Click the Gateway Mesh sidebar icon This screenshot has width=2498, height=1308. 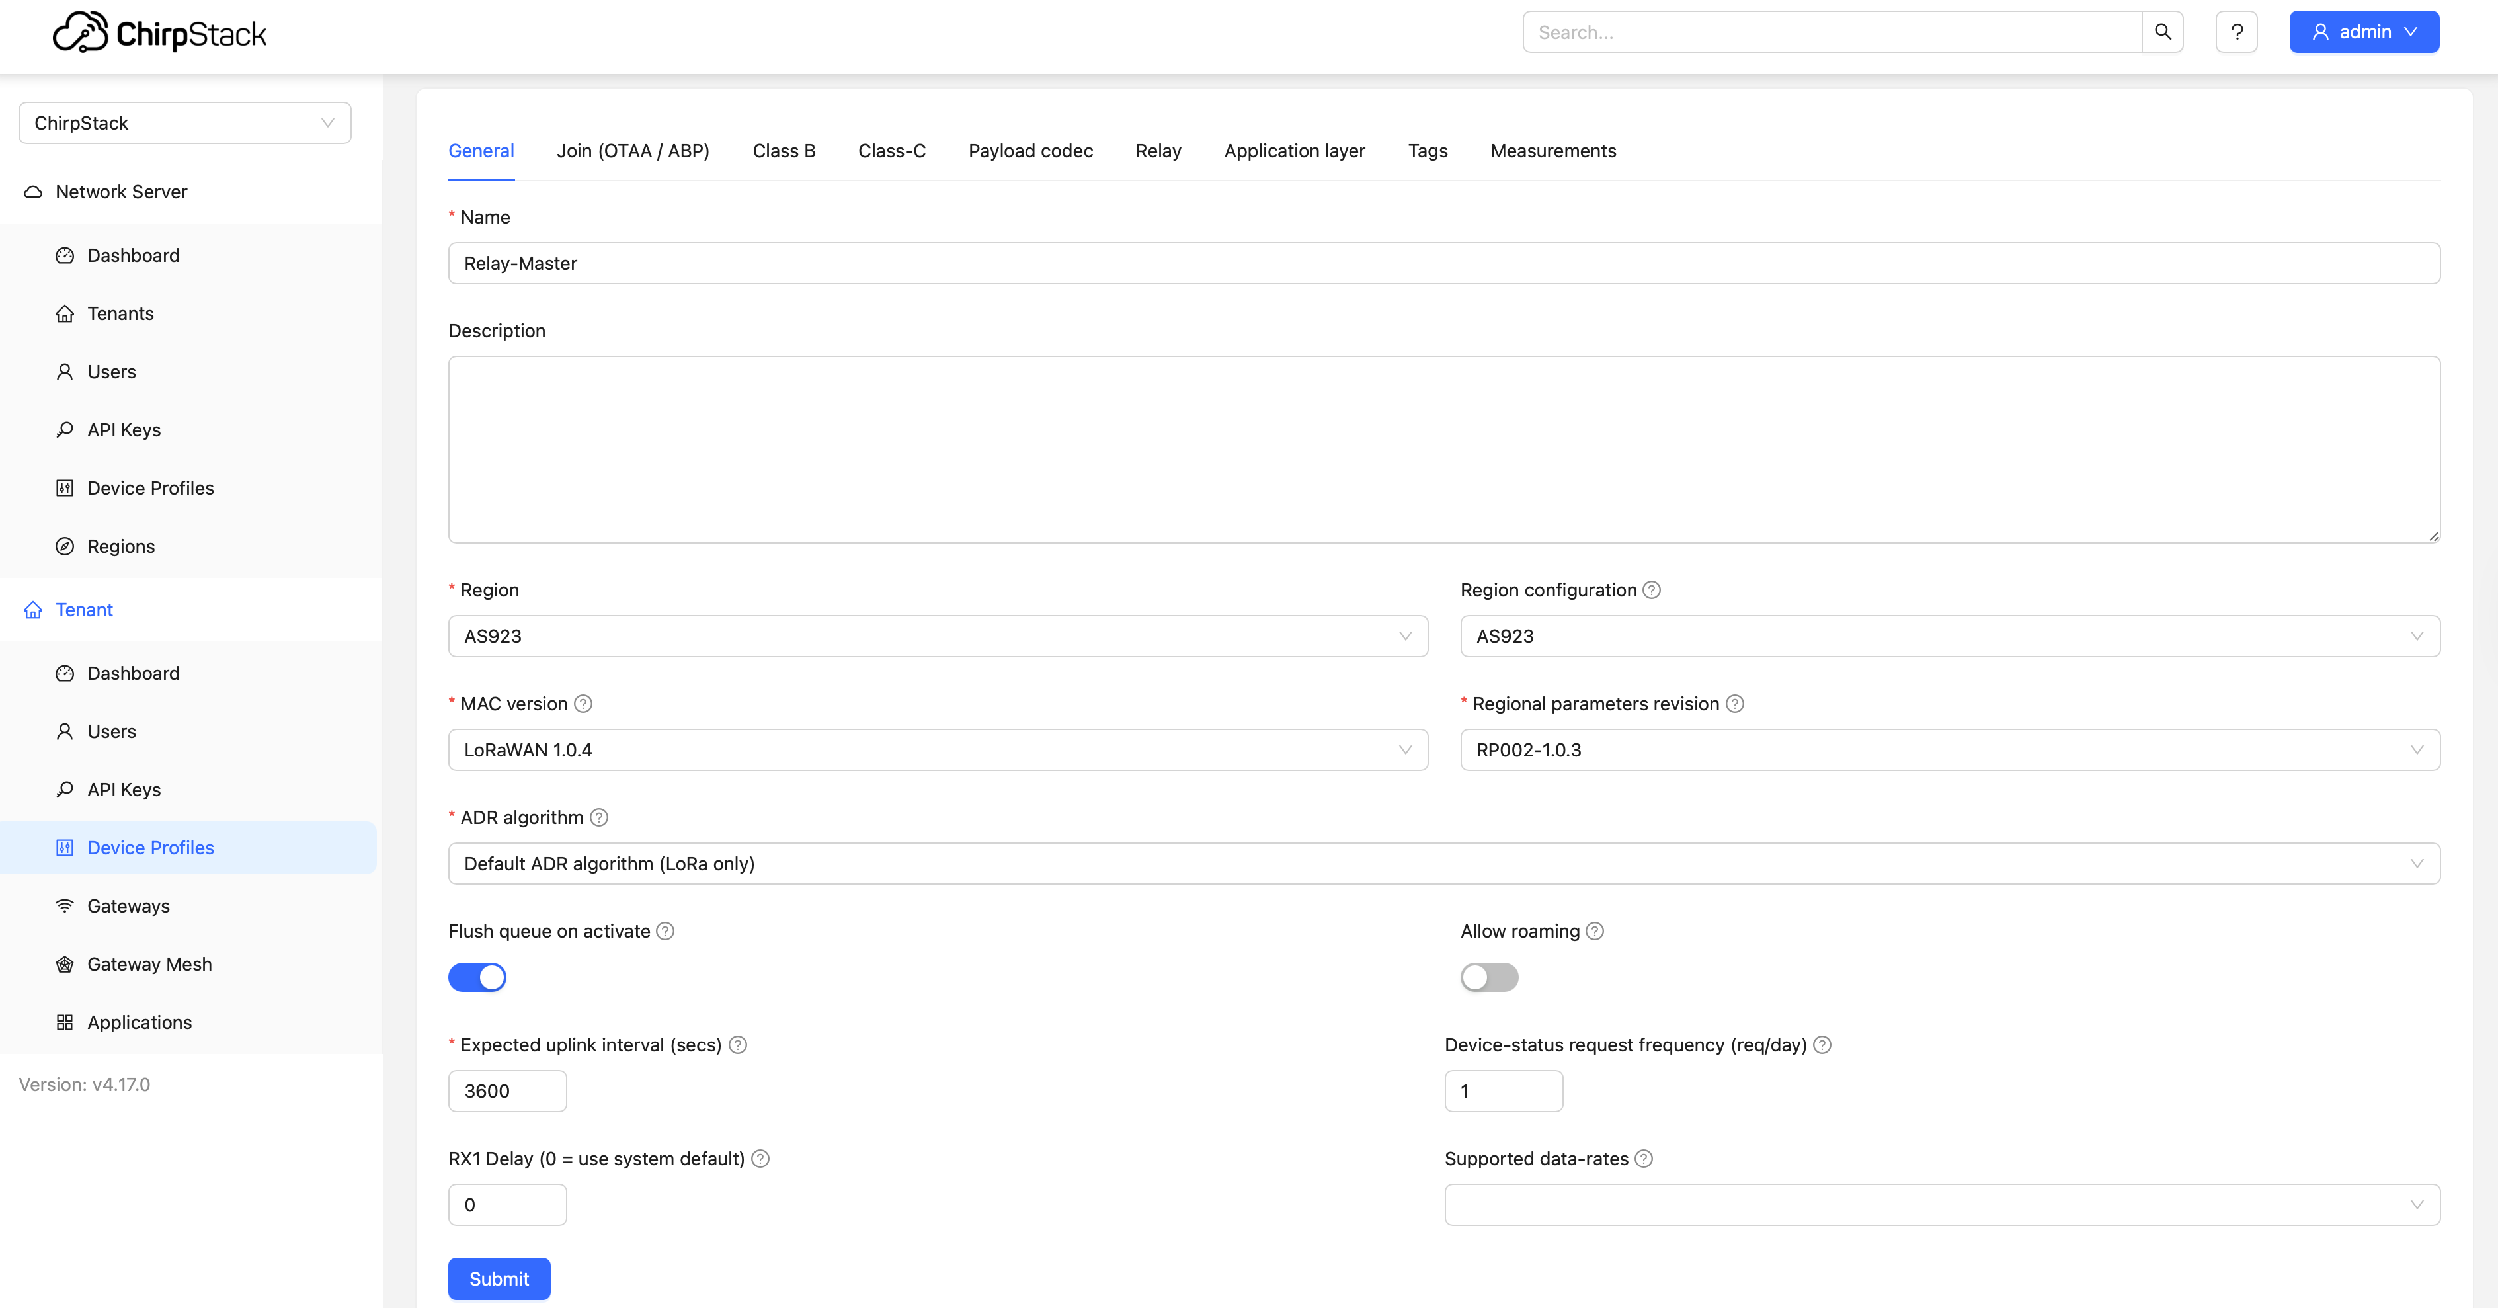[65, 963]
